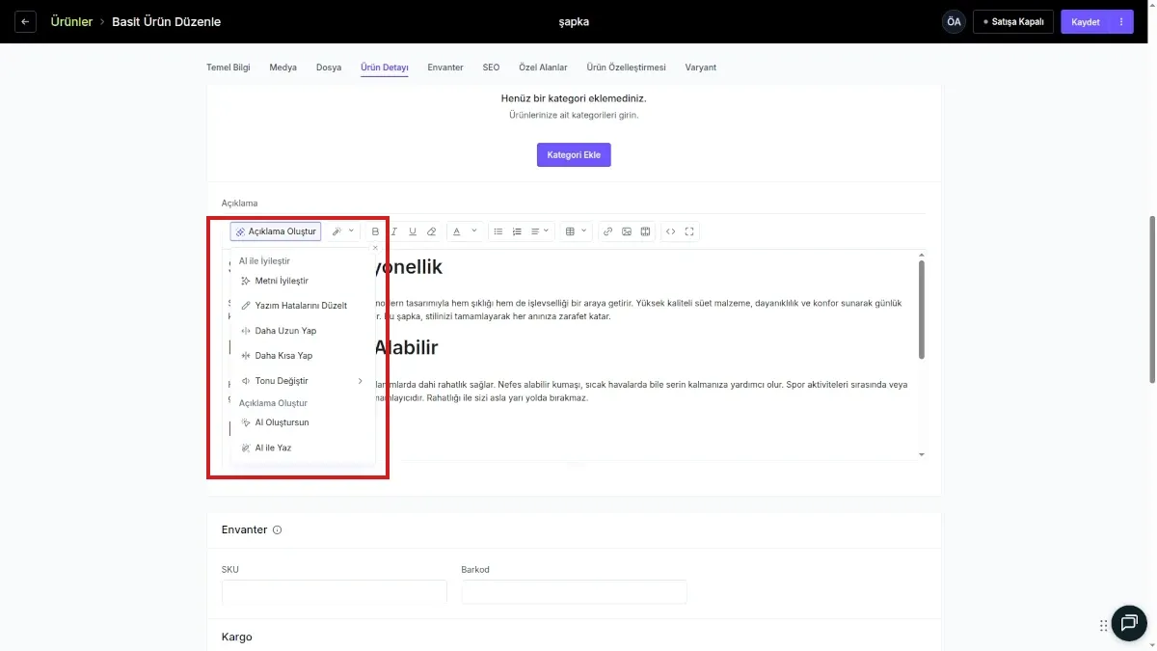Image resolution: width=1157 pixels, height=651 pixels.
Task: Click the SKU input field
Action: point(334,592)
